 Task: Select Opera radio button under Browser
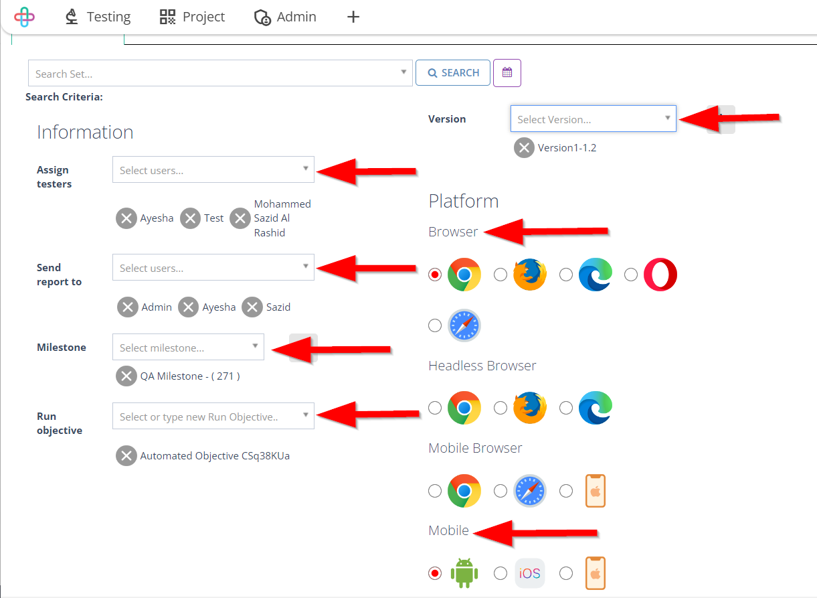click(631, 275)
